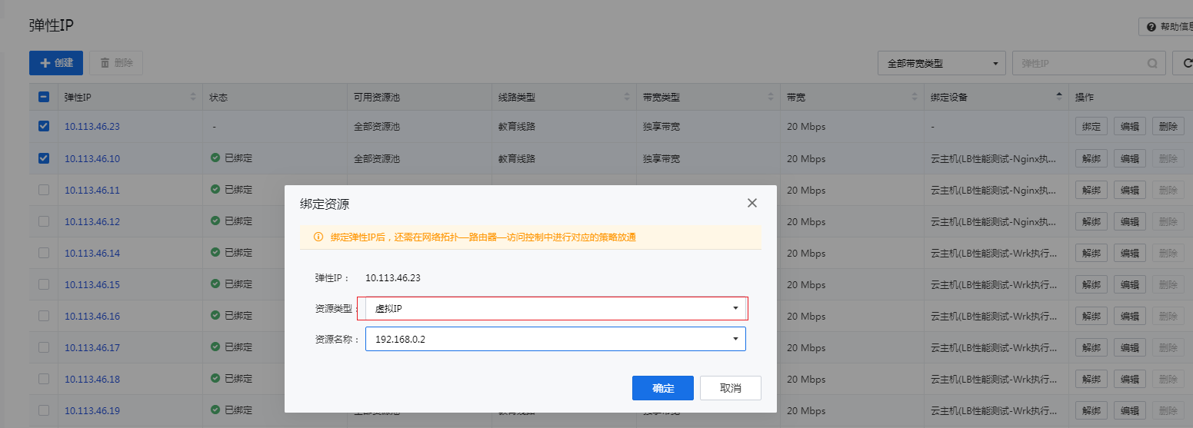
Task: Toggle the select-all header checkbox
Action: click(44, 97)
